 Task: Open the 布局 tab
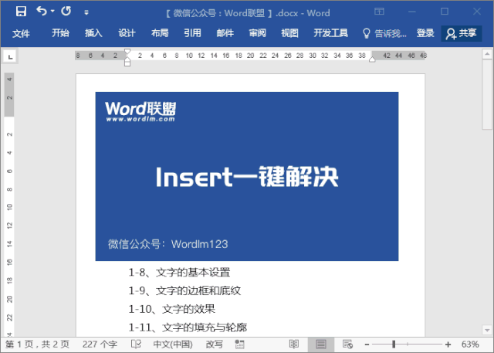tap(160, 32)
